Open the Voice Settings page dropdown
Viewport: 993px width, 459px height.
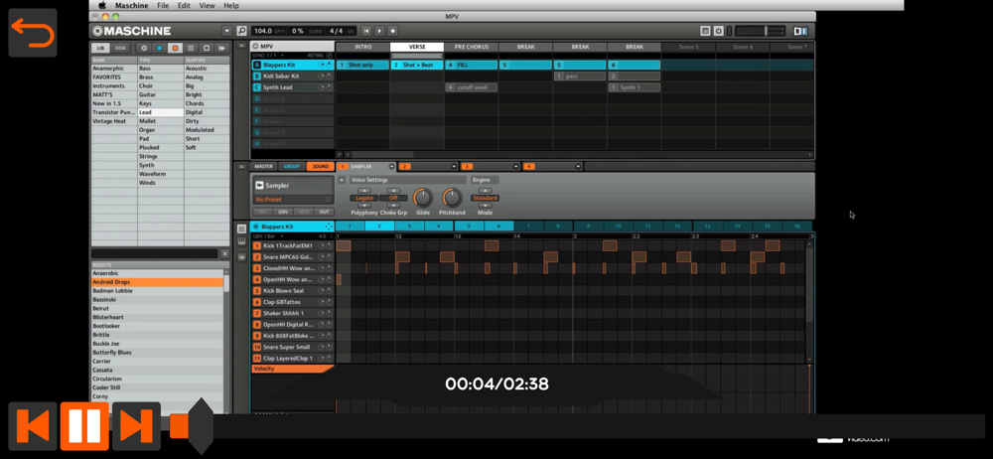pos(342,180)
